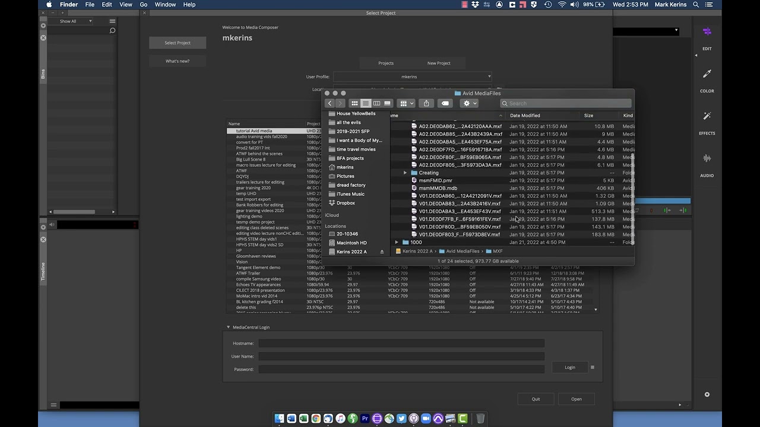This screenshot has height=427, width=760.
Task: Select Macintosh HD in Finder sidebar
Action: click(351, 243)
